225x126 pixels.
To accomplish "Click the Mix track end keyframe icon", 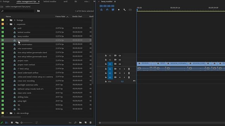I will pos(134,81).
